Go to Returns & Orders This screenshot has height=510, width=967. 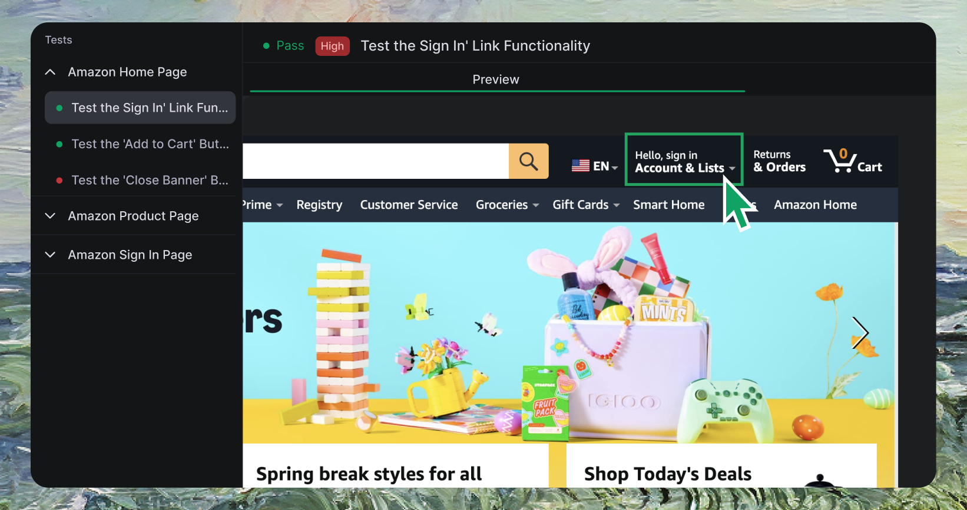click(x=779, y=161)
